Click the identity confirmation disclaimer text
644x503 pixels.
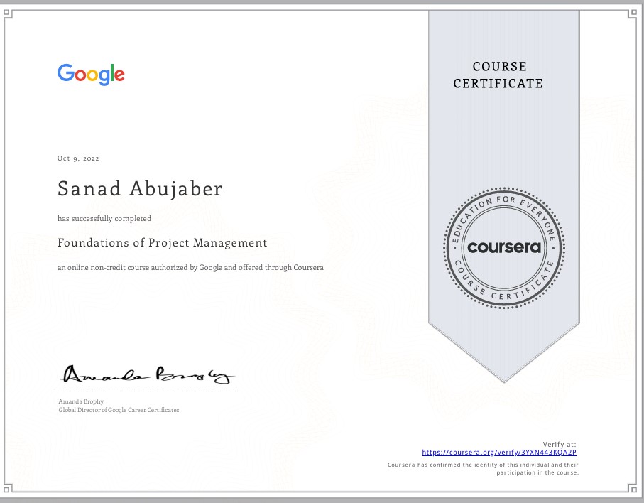tap(482, 468)
